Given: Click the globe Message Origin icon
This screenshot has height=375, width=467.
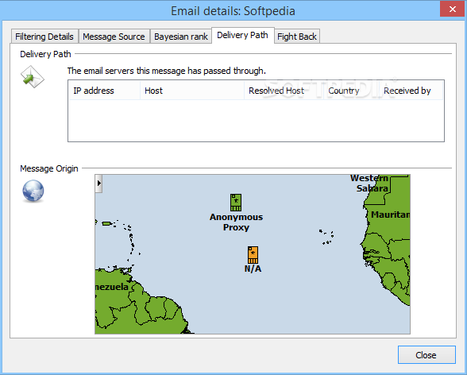Looking at the screenshot, I should click(33, 191).
